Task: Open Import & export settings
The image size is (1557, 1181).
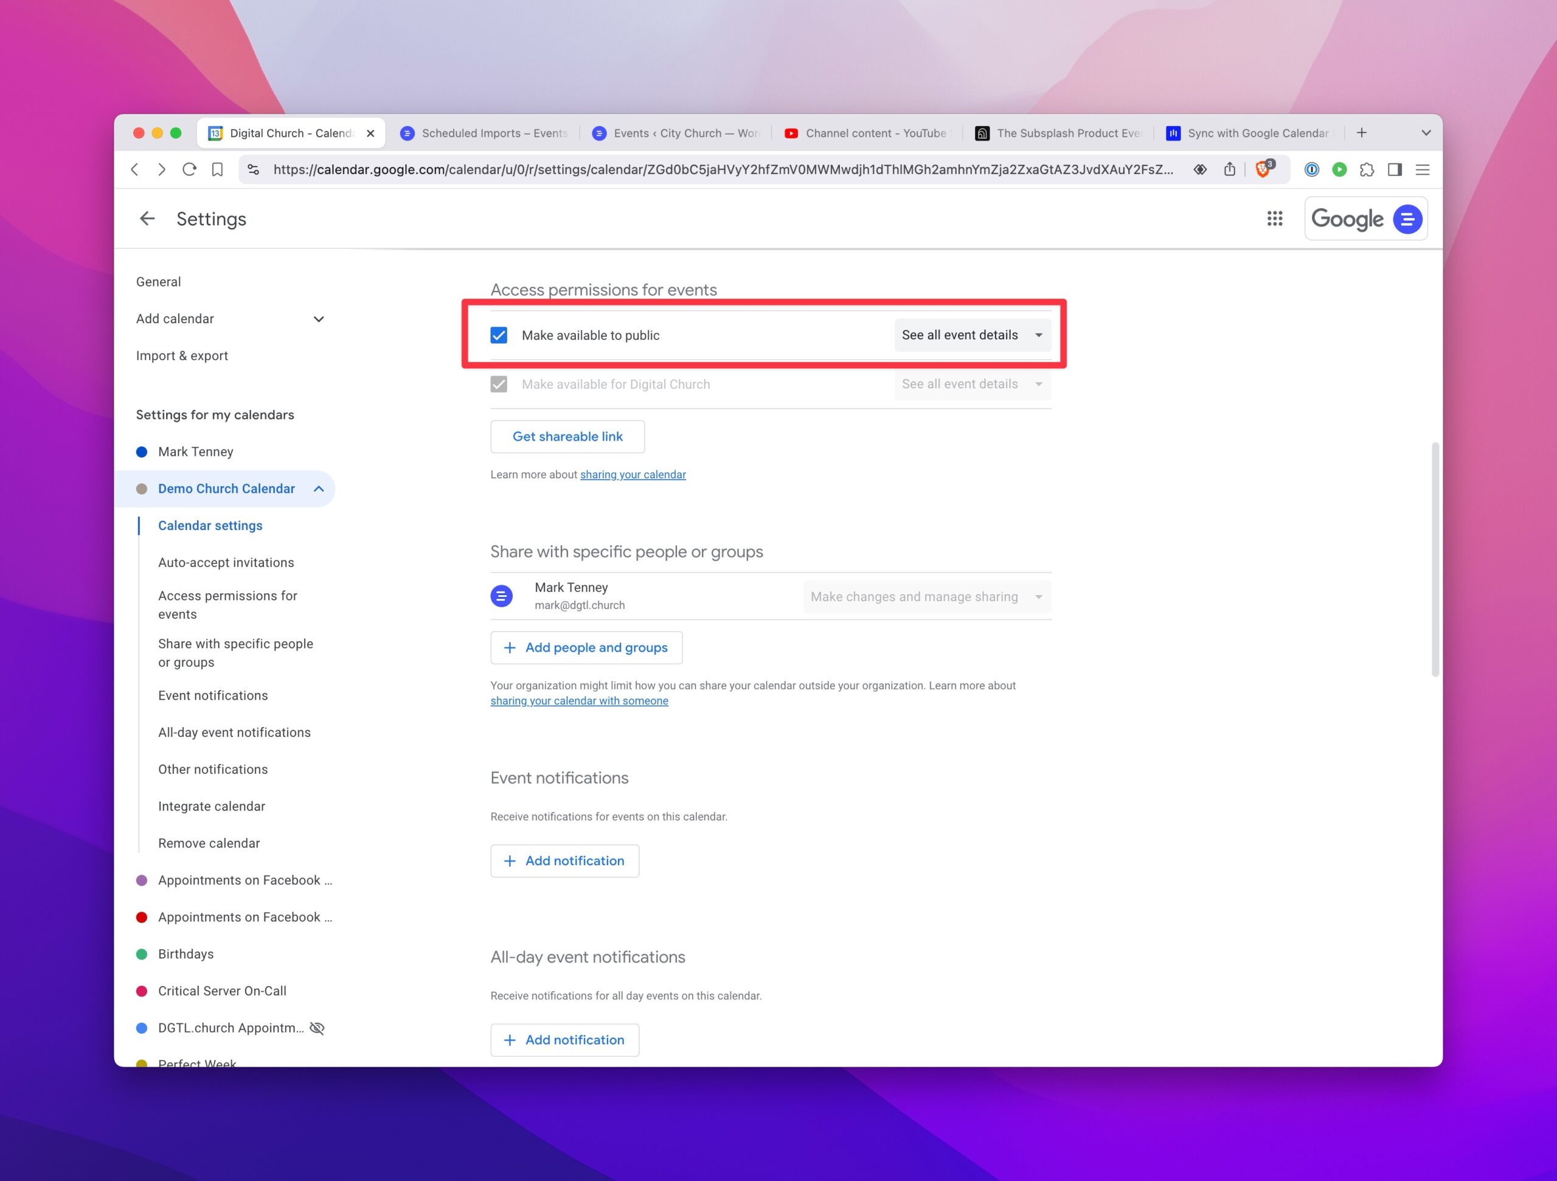Action: [x=182, y=355]
